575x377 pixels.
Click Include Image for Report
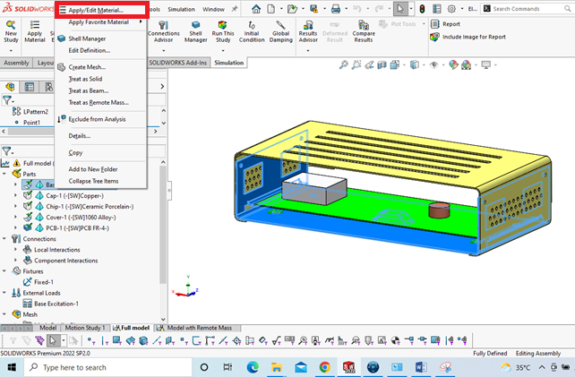point(468,37)
